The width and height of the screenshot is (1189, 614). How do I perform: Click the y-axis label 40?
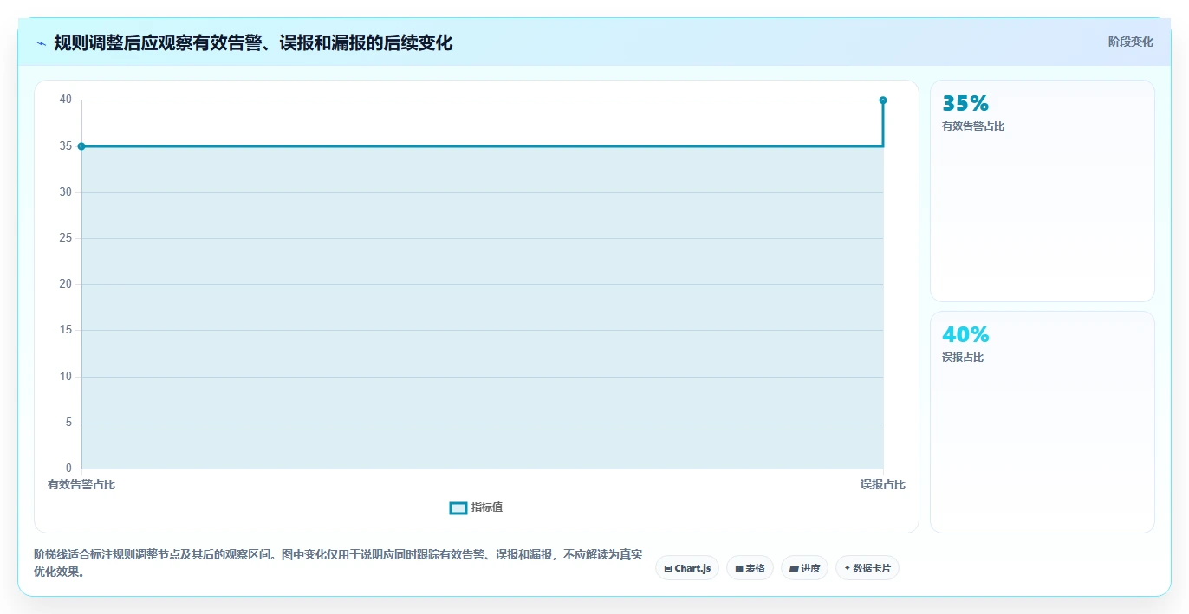click(66, 100)
